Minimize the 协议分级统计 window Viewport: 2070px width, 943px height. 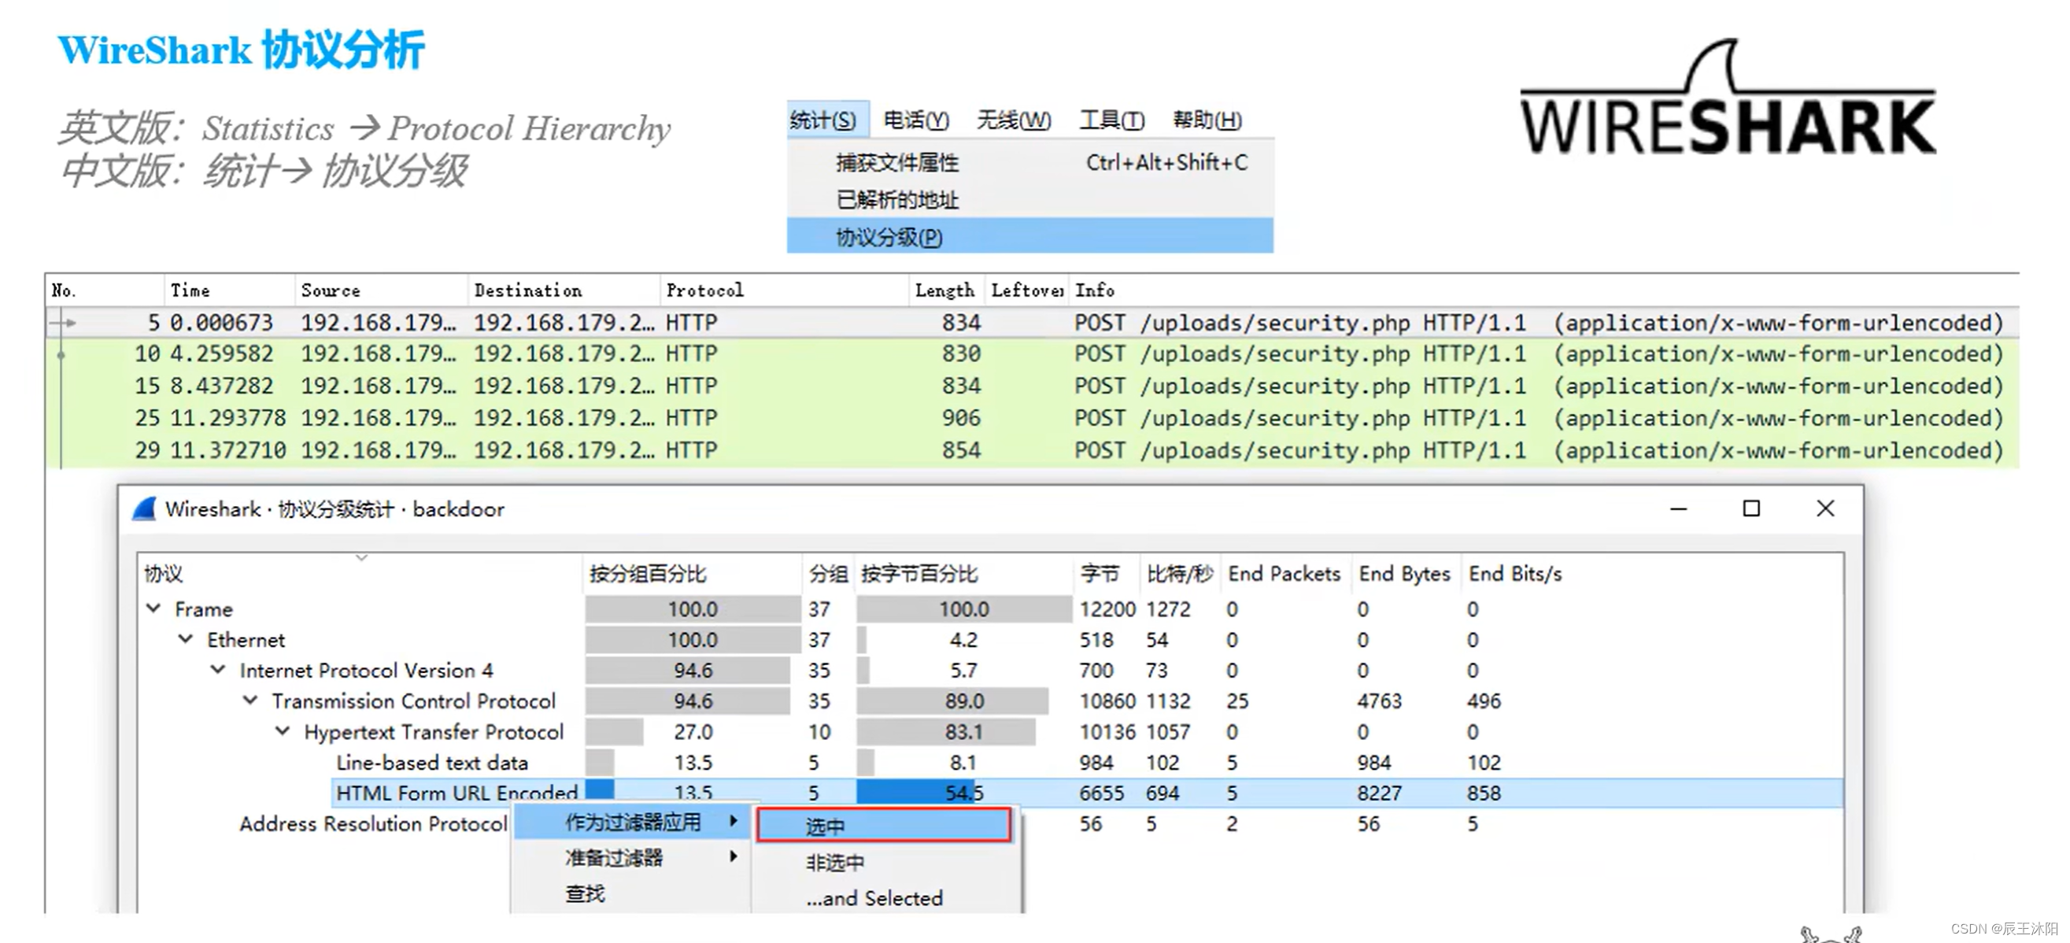(x=1678, y=508)
